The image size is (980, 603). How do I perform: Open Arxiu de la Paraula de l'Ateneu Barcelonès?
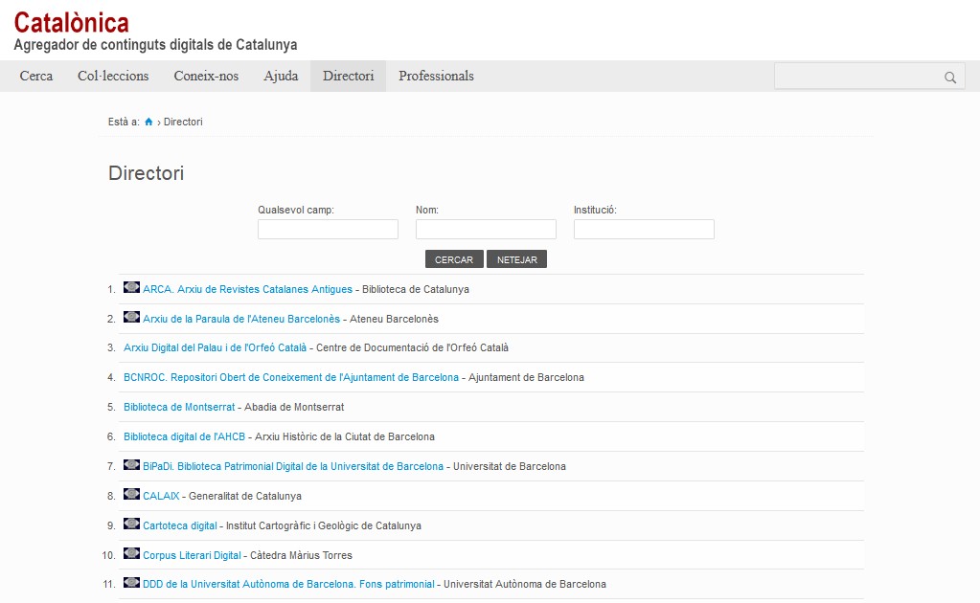click(241, 319)
